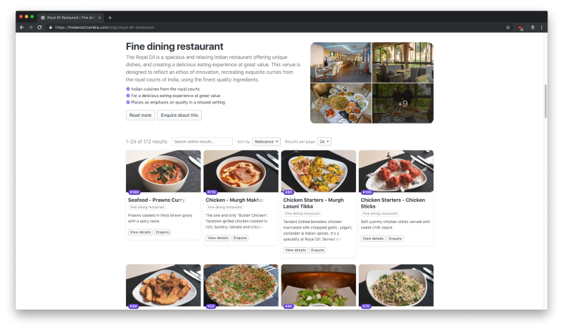The height and width of the screenshot is (330, 563).
Task: Open the red browser extension icon
Action: click(520, 27)
